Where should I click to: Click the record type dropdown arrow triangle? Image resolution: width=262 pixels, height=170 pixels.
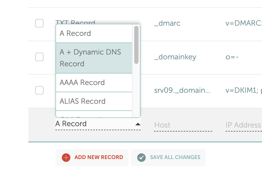(138, 124)
